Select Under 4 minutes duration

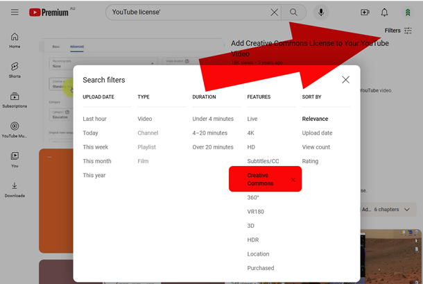pos(213,119)
